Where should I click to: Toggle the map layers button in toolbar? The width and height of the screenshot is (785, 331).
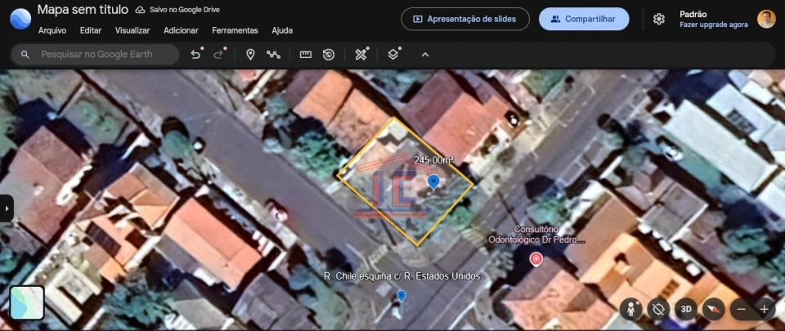tap(393, 55)
